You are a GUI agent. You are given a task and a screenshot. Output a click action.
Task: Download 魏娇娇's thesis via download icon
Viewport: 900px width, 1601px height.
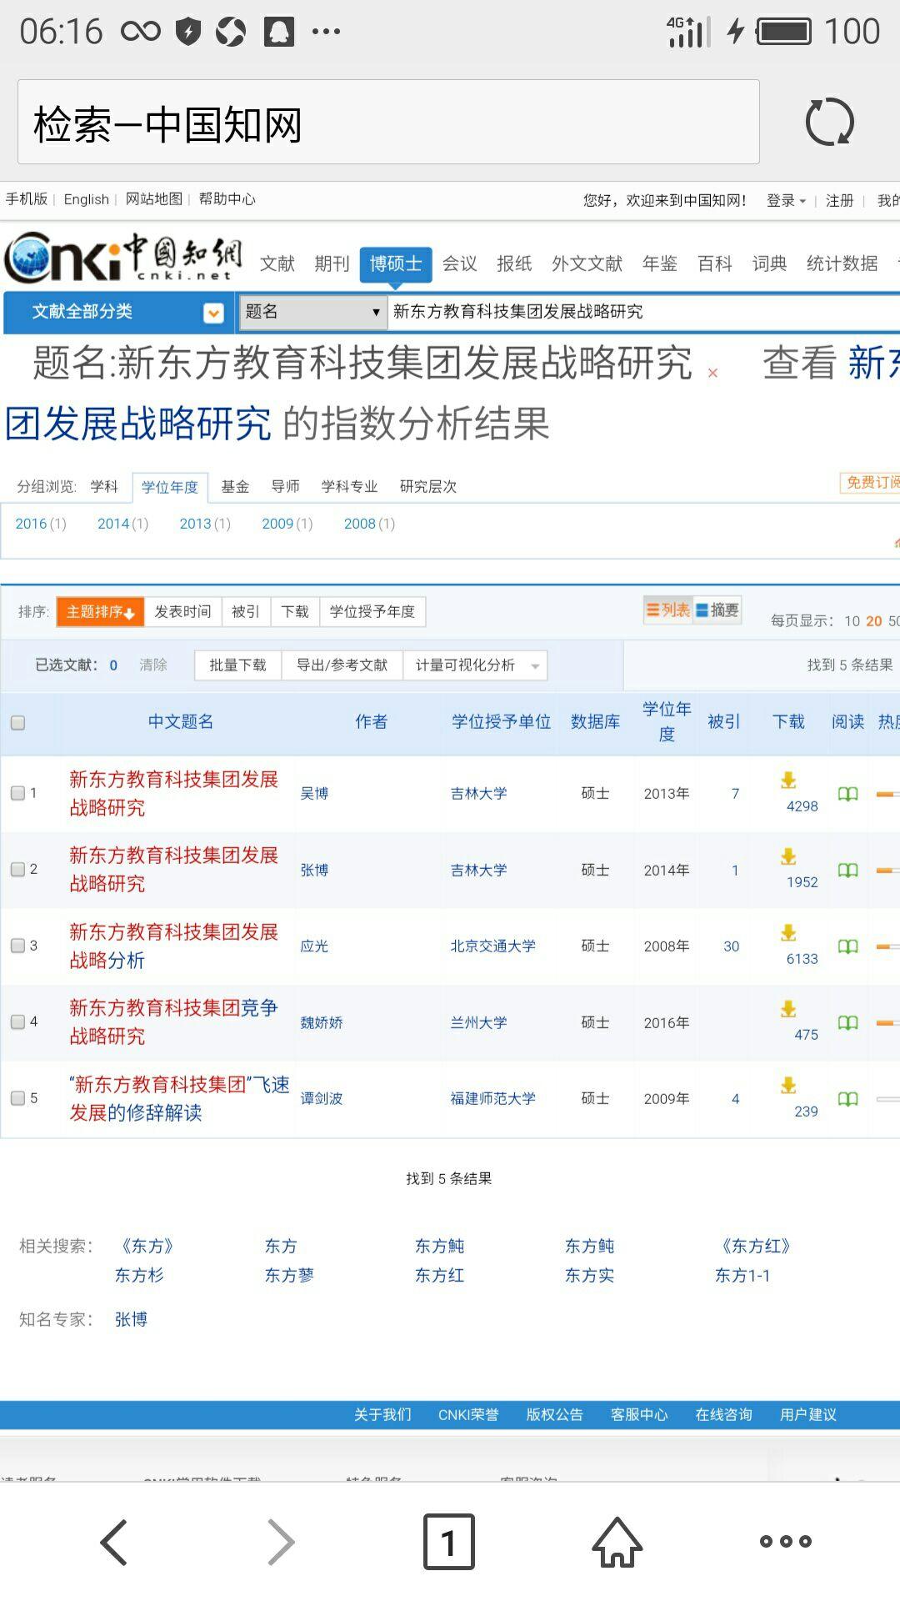point(788,1009)
